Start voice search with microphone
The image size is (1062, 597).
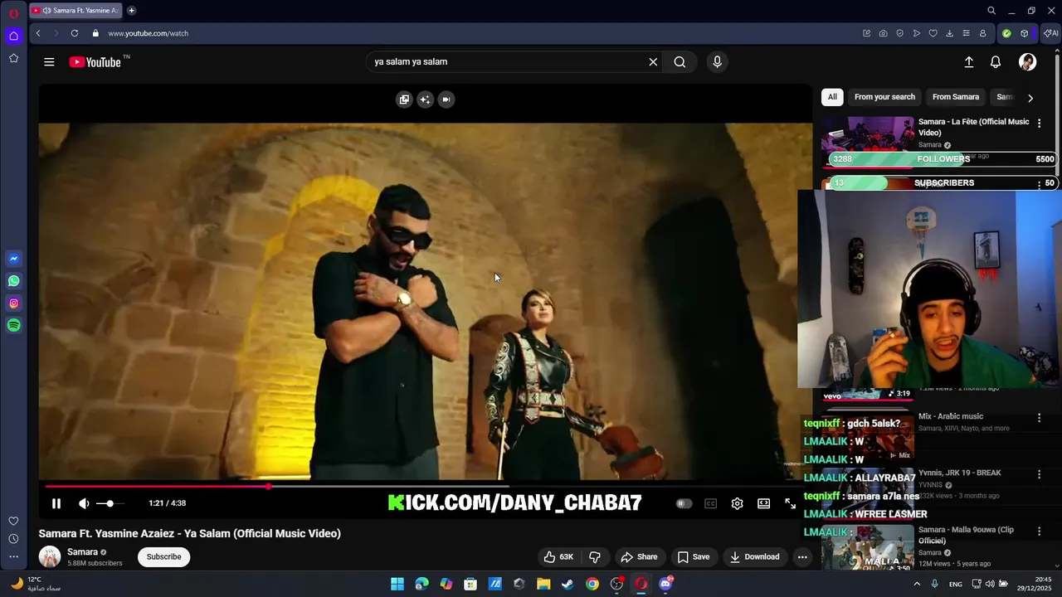[x=718, y=61]
